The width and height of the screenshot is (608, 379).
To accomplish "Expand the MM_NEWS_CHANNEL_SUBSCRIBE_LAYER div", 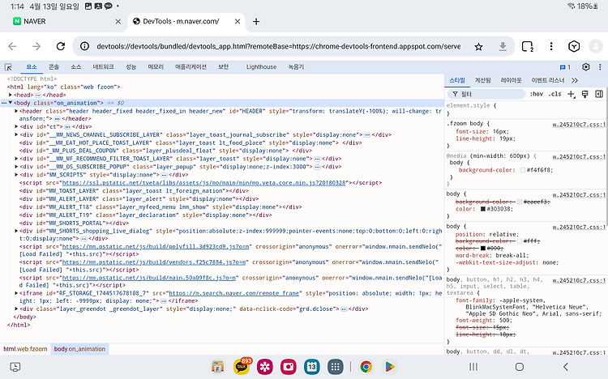I will [x=16, y=134].
